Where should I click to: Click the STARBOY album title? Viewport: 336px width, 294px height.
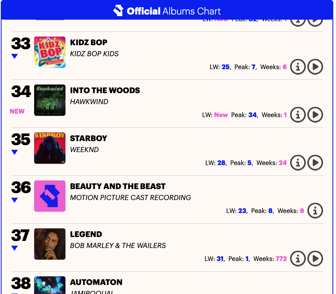(88, 138)
